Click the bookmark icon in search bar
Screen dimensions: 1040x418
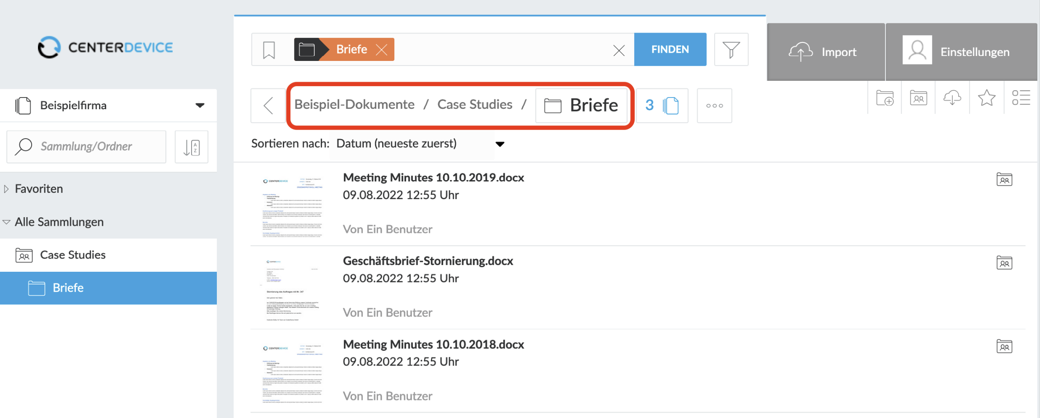coord(269,50)
